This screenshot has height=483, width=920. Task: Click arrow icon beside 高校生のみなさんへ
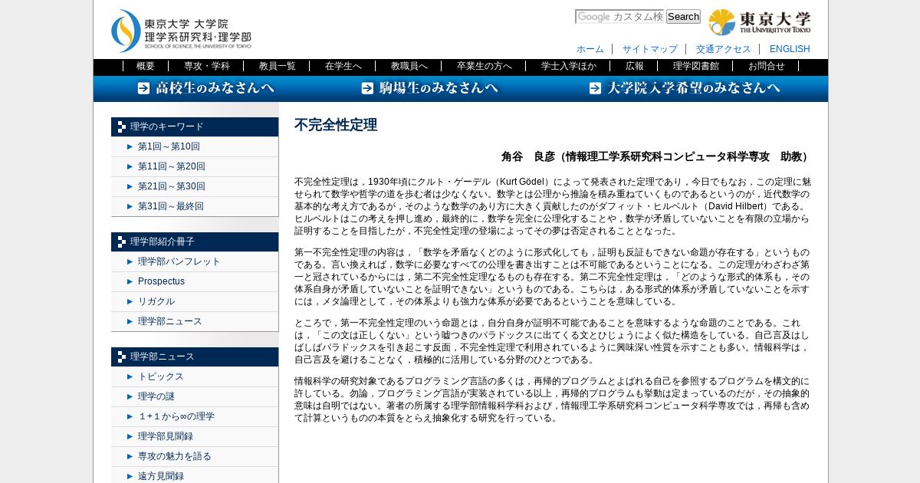pyautogui.click(x=143, y=88)
